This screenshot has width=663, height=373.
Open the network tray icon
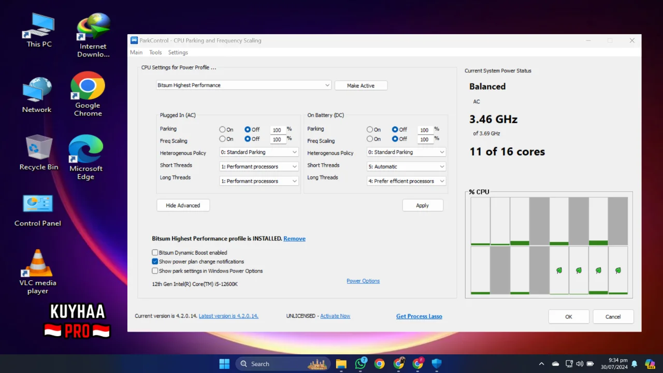(x=569, y=364)
